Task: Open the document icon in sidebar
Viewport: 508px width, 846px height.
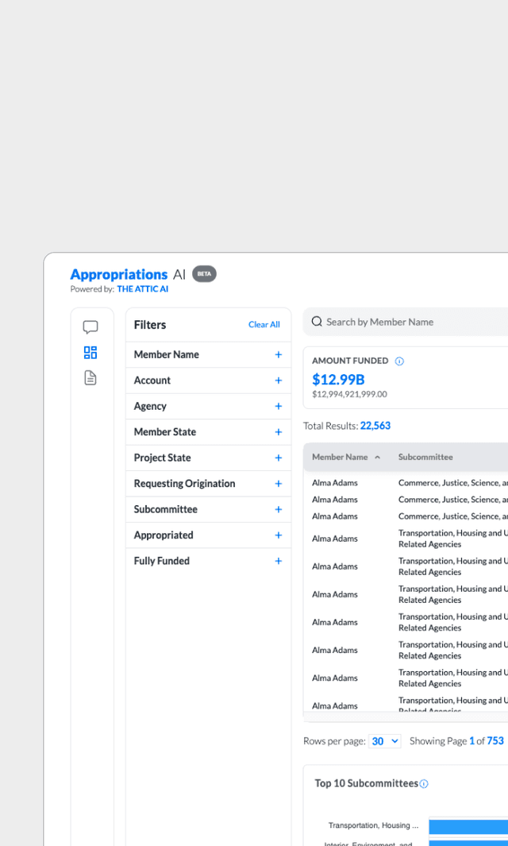Action: 90,378
